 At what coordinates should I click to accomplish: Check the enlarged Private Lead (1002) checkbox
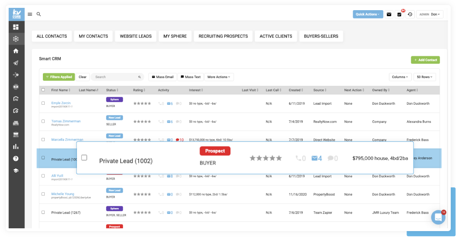[84, 158]
